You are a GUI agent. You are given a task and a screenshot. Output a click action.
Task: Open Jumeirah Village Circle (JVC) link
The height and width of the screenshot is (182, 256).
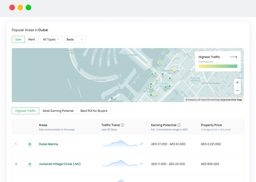[x=60, y=164]
